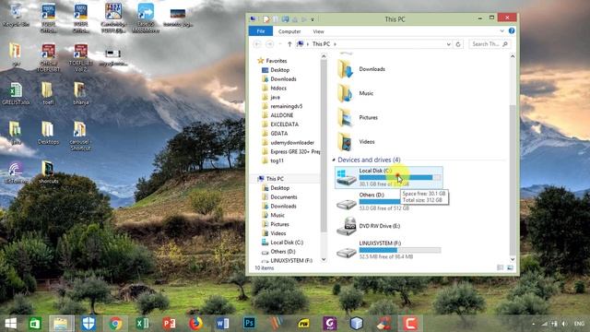
Task: Open Recycle Bin on the desktop
Action: click(16, 16)
